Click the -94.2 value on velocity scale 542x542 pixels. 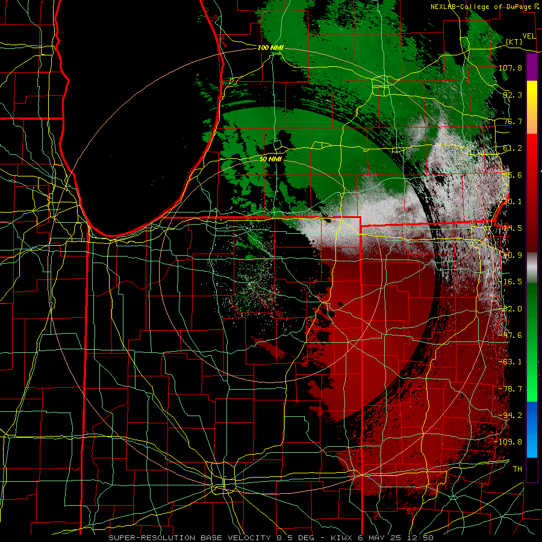click(510, 416)
